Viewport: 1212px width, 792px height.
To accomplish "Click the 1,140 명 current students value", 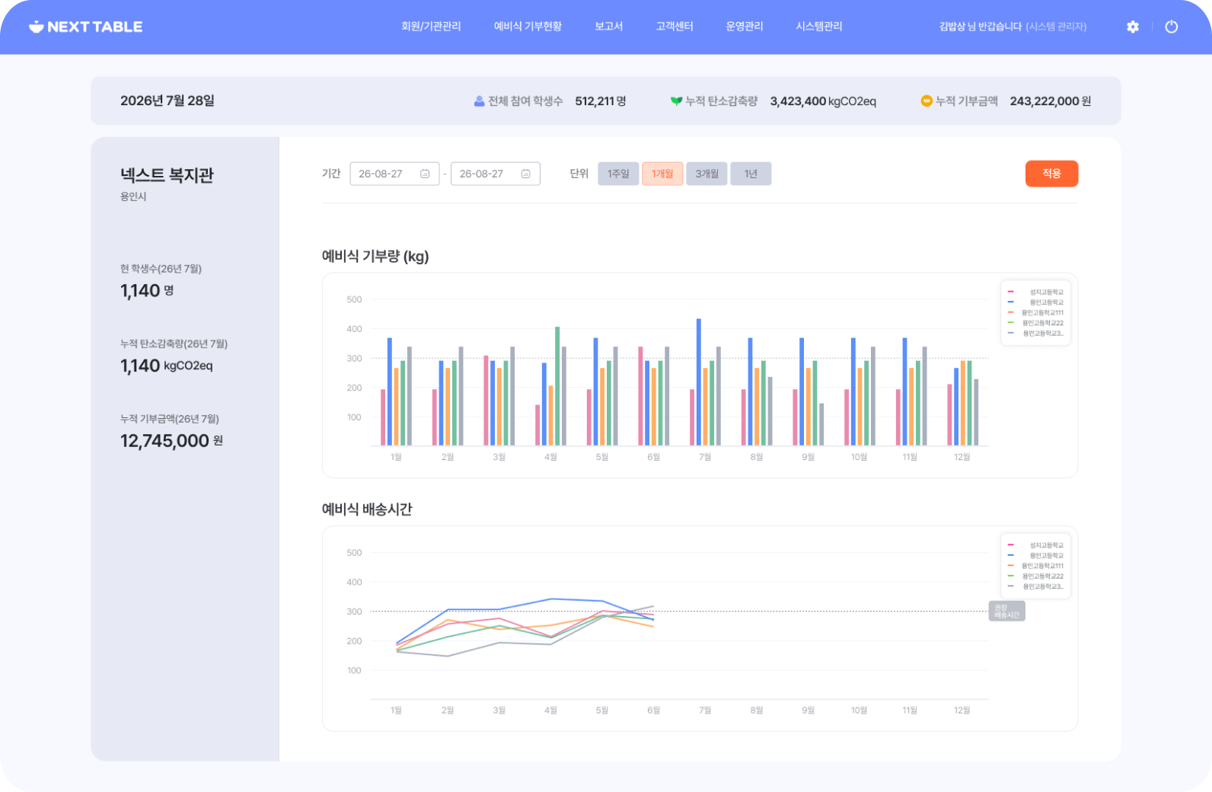I will pyautogui.click(x=147, y=291).
